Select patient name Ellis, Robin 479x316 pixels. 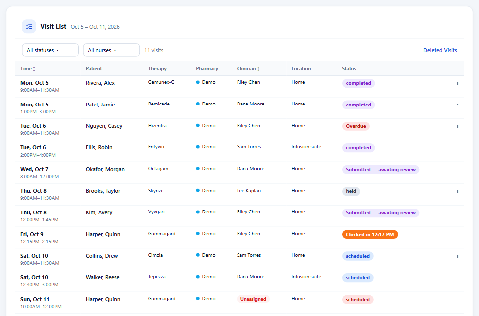coord(99,147)
